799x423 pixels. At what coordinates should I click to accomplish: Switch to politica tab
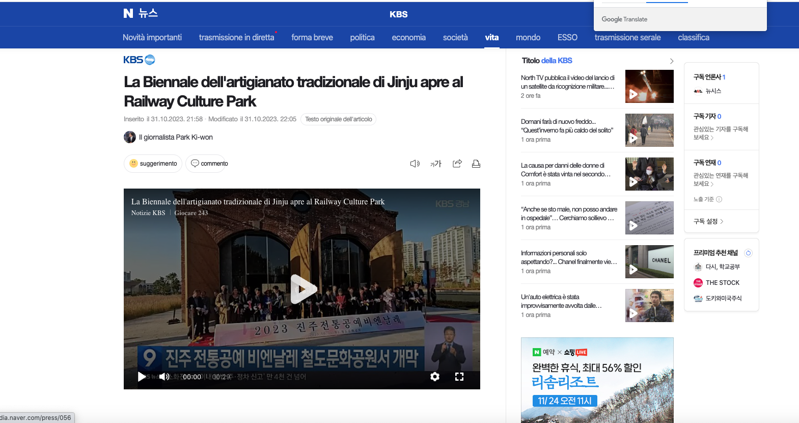pos(362,37)
